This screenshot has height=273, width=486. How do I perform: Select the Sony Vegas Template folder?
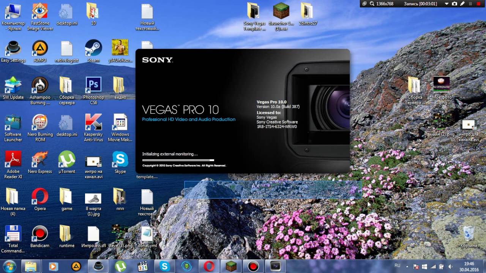[x=254, y=16]
